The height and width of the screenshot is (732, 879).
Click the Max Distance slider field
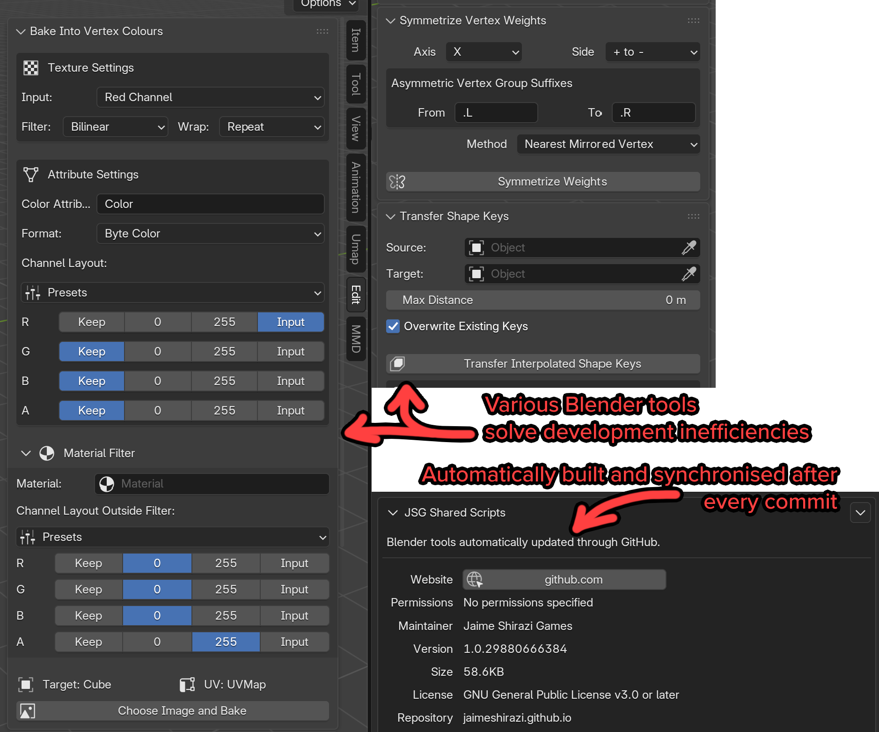tap(543, 300)
